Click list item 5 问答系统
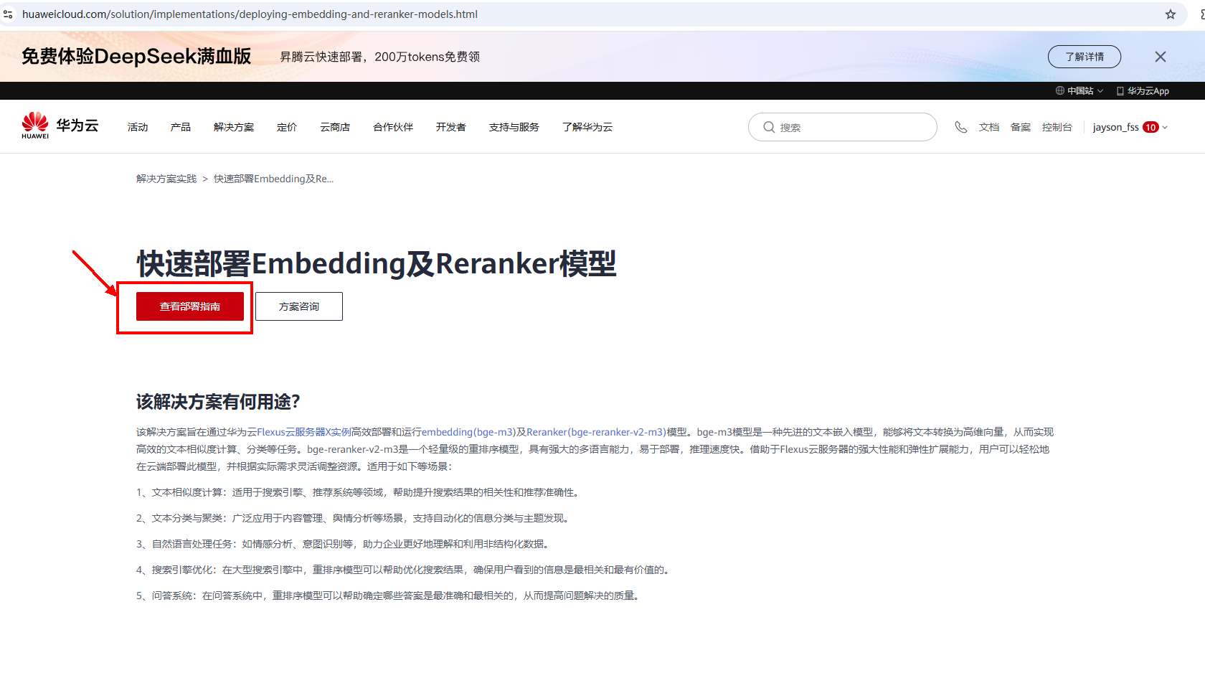Screen dimensions: 1205x696 pos(389,596)
